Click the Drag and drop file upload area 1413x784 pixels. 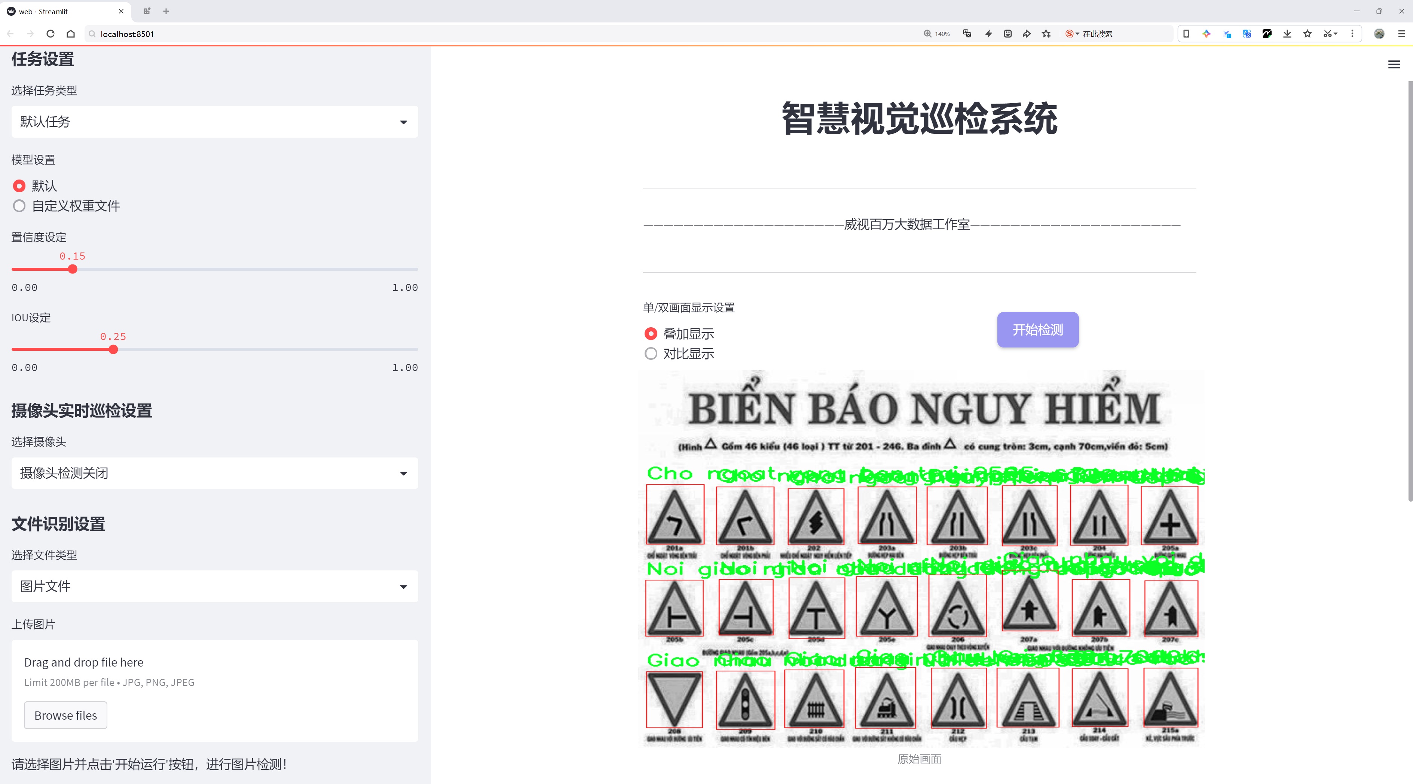(214, 691)
